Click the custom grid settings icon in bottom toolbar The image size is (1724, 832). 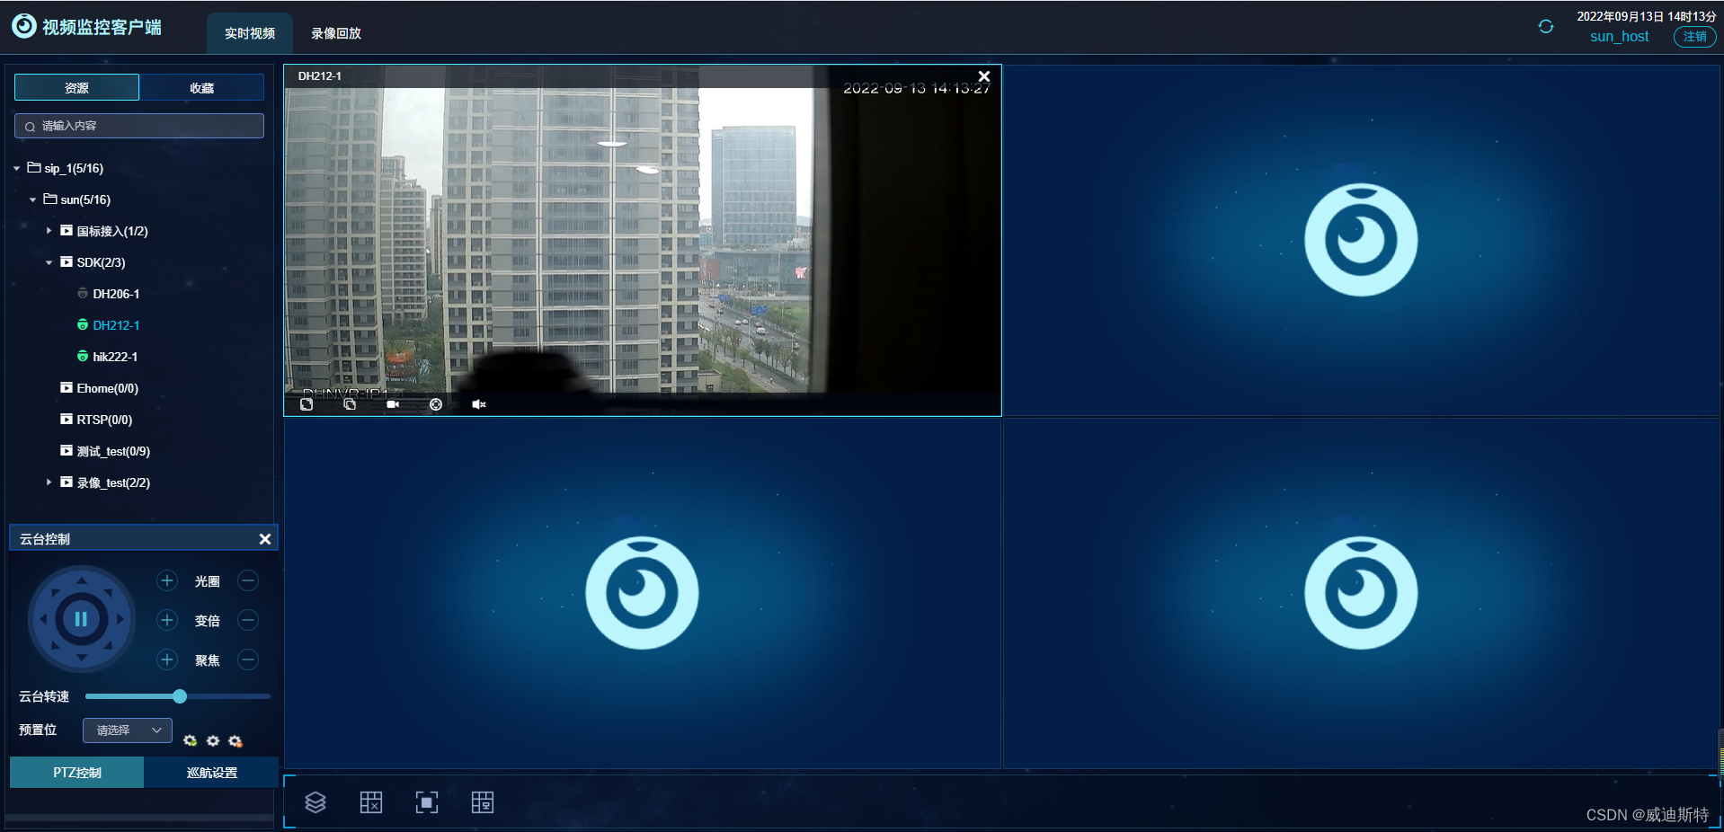click(483, 802)
